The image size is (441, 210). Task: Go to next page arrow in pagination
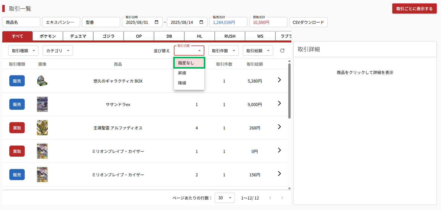(282, 198)
